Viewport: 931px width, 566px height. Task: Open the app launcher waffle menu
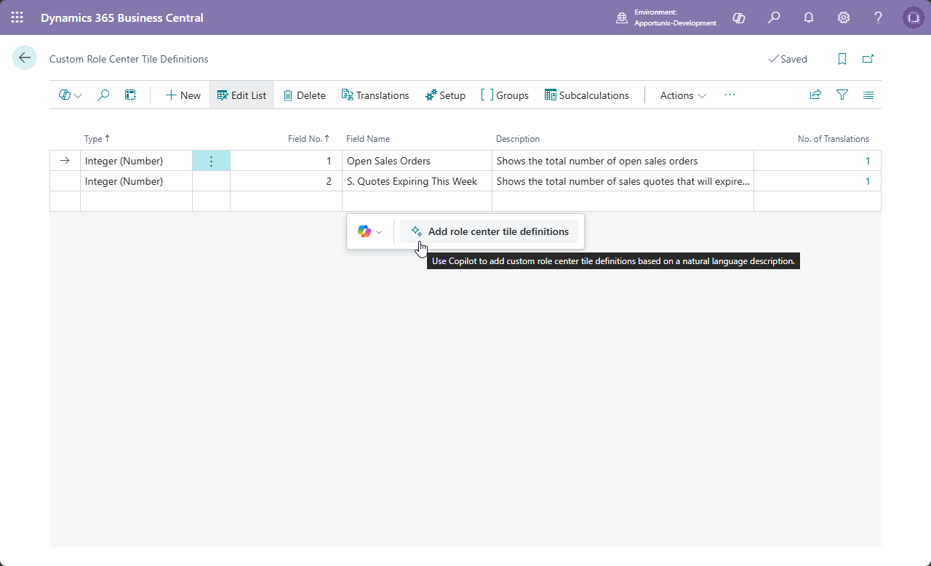pos(17,17)
